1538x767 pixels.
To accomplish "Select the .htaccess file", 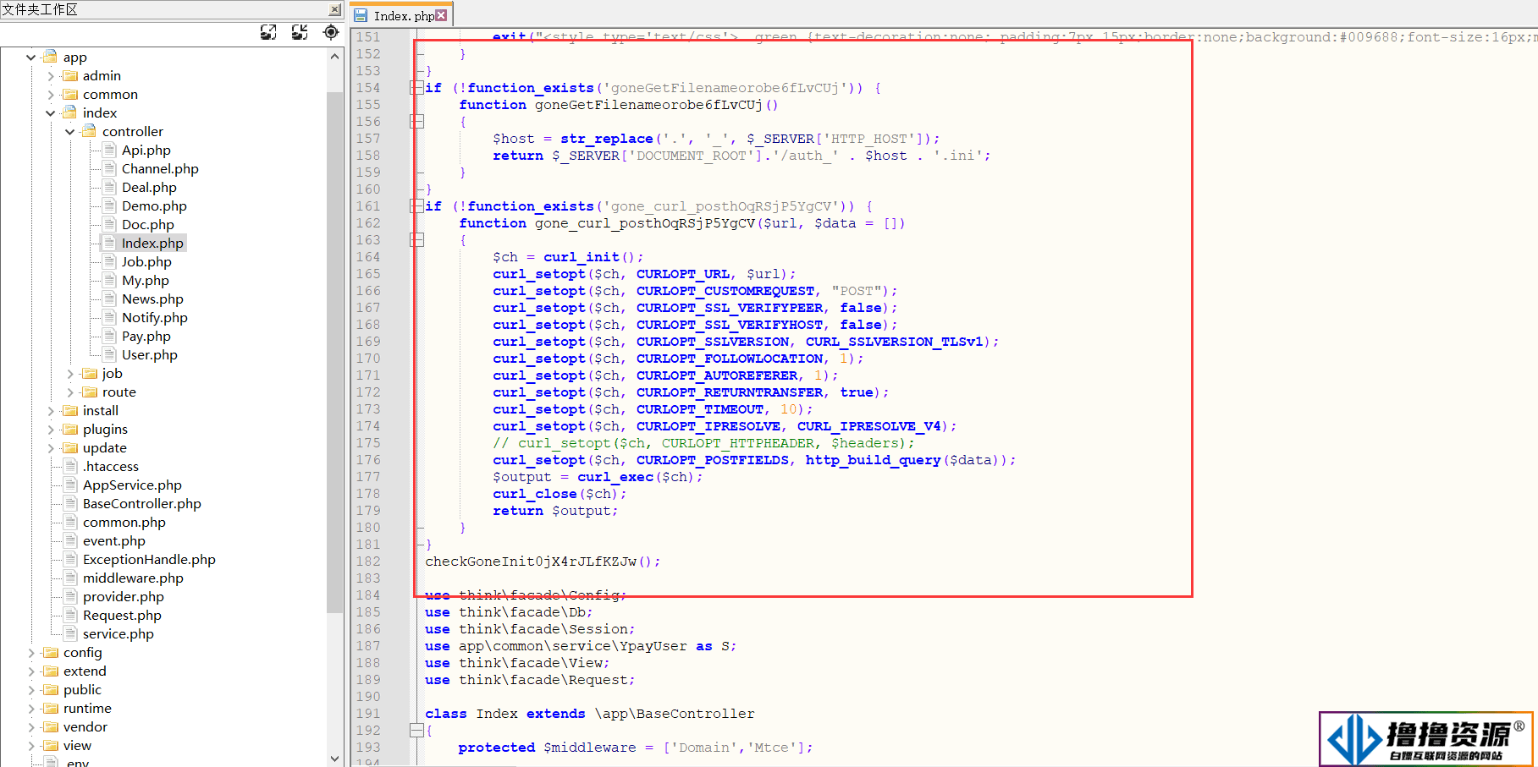I will point(110,467).
